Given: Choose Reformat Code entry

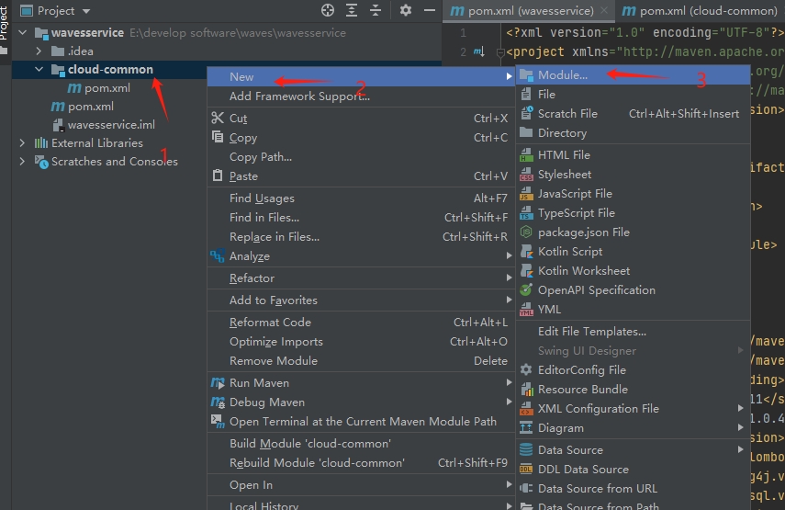Looking at the screenshot, I should 361,323.
